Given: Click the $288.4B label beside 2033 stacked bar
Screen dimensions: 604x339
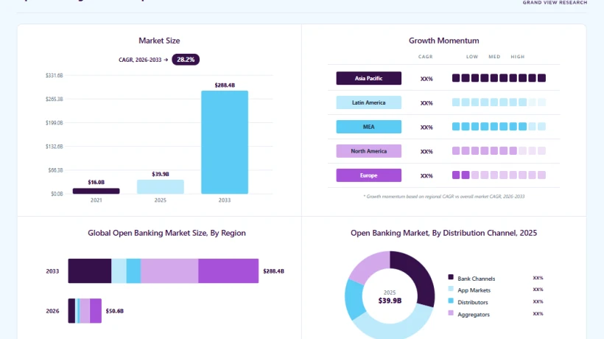Looking at the screenshot, I should 273,271.
